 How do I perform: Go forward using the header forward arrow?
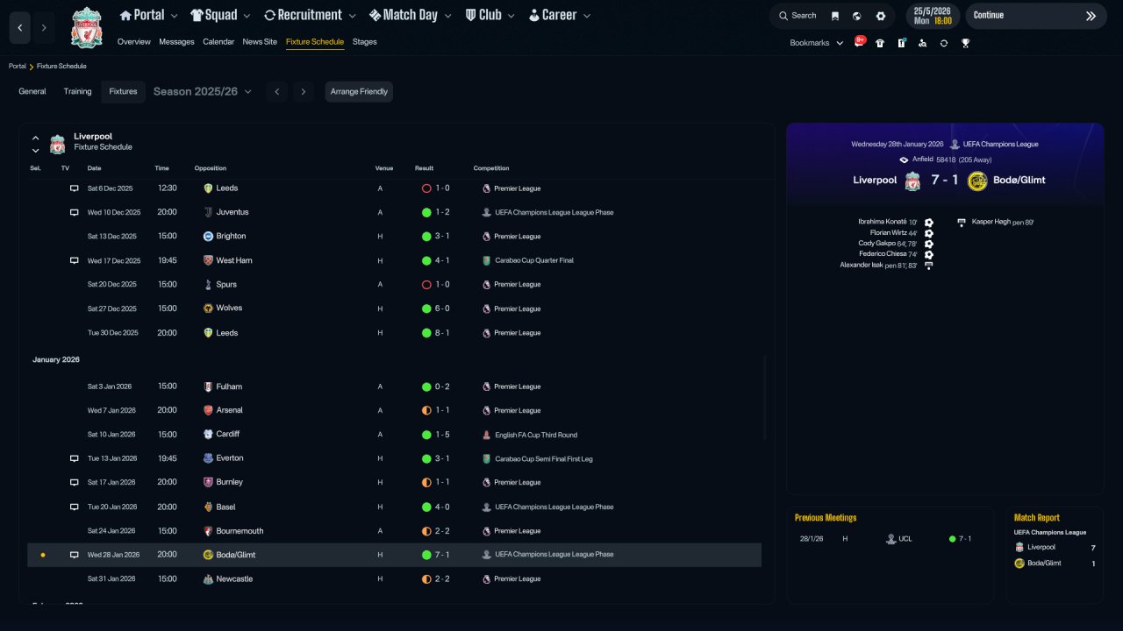click(44, 28)
